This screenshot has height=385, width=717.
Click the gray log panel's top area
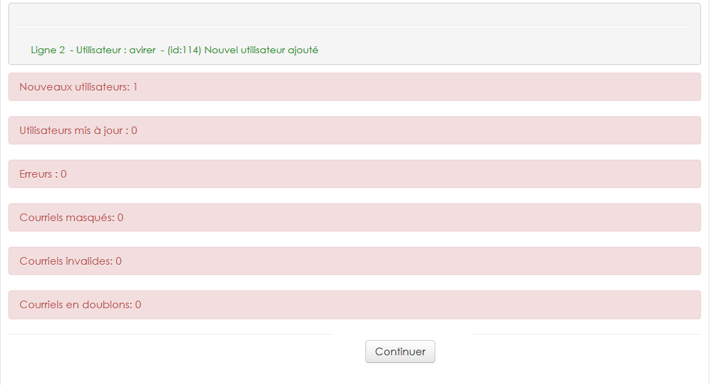point(354,15)
